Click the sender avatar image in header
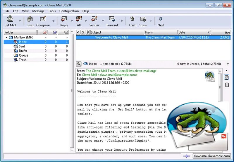 click(x=209, y=76)
